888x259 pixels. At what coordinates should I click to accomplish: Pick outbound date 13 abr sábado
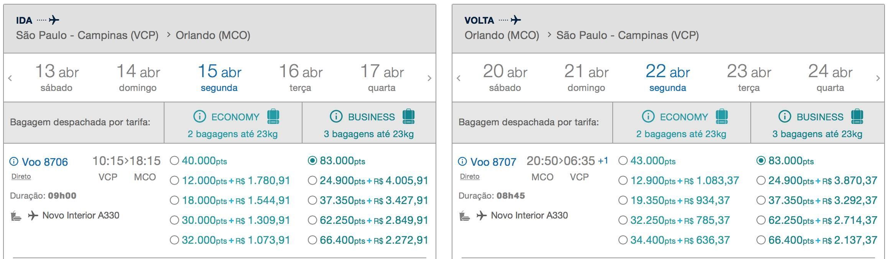(x=57, y=78)
